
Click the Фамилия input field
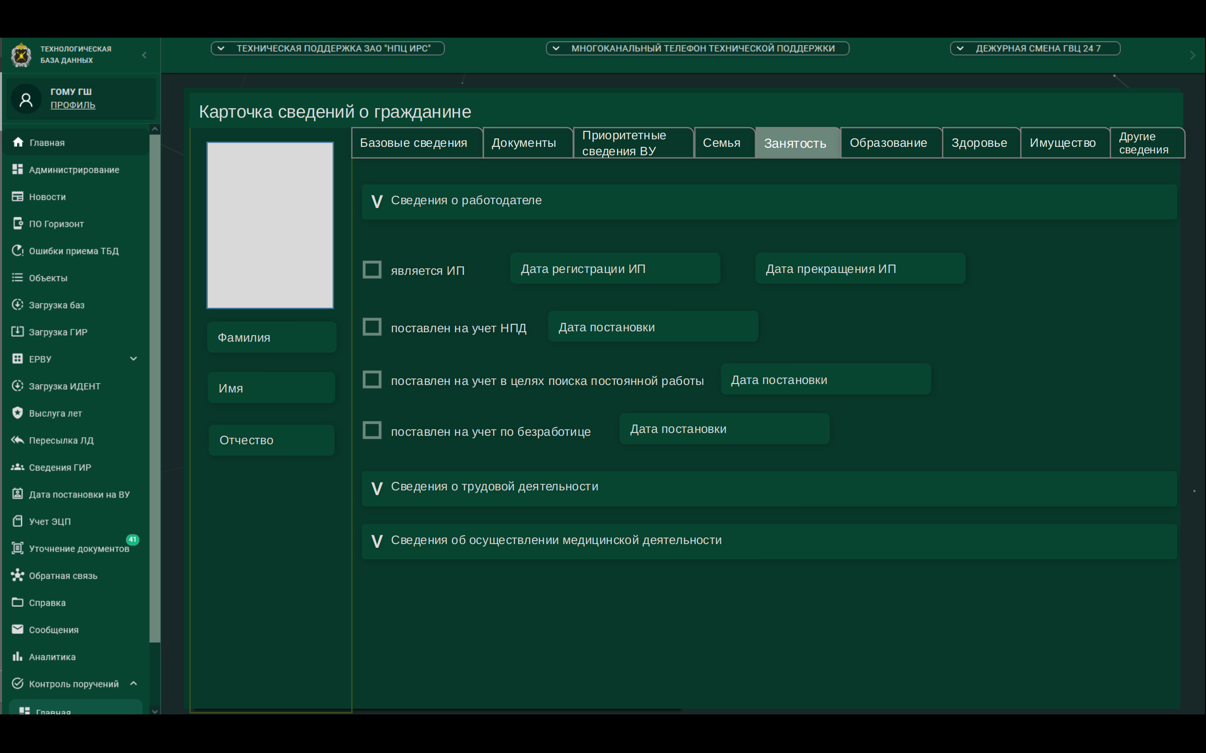(x=272, y=337)
